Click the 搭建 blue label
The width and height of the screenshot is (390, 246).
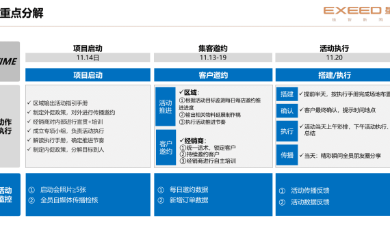(x=287, y=94)
